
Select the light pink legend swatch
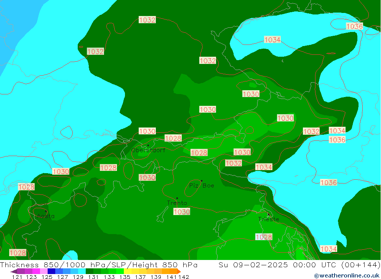point(44,271)
